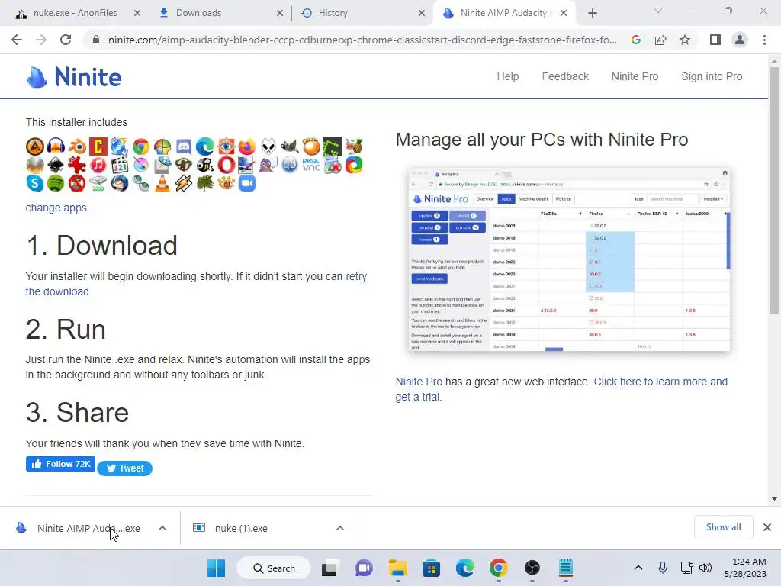Click the WinDirStat tree icon
781x586 pixels.
[x=204, y=183]
